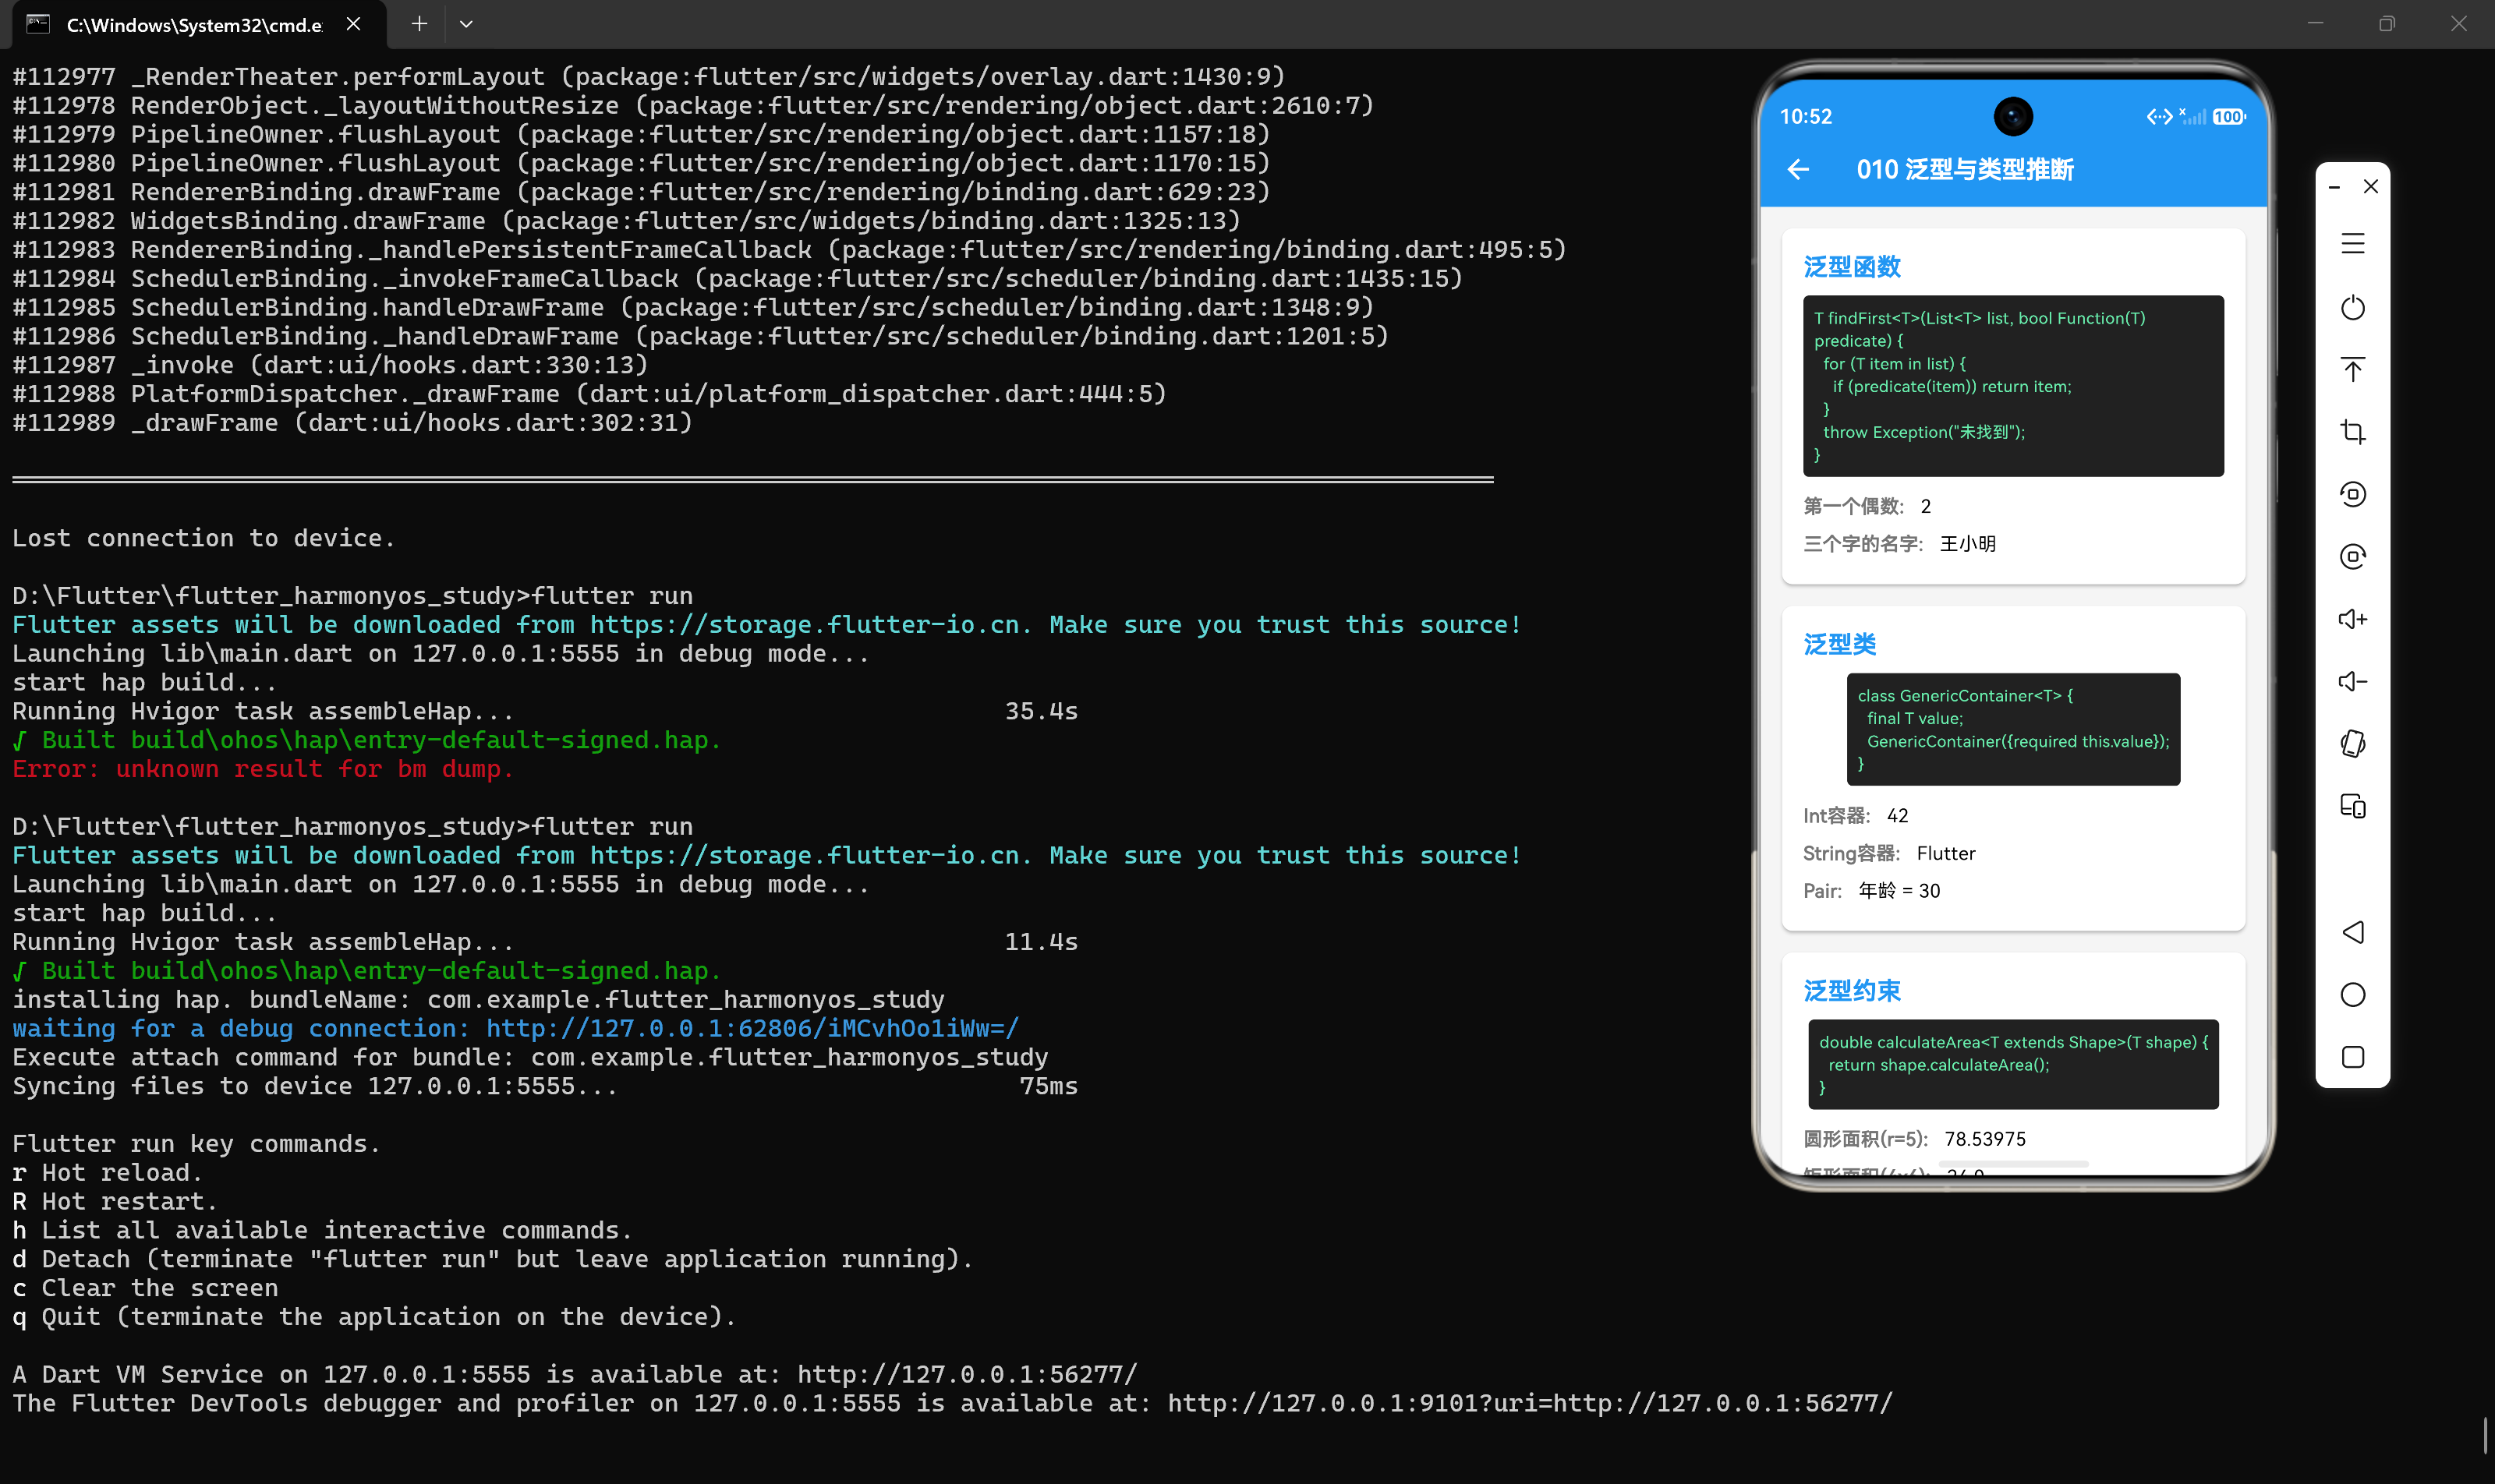Click the up-arrow-with-bar icon in emulator toolbar
Image resolution: width=2495 pixels, height=1484 pixels.
[2353, 369]
